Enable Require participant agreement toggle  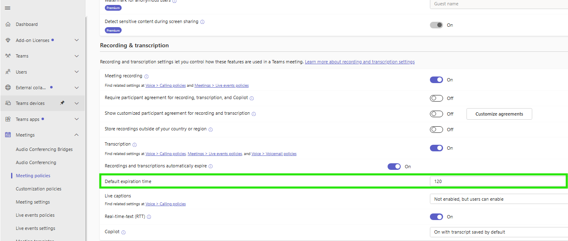(x=436, y=98)
